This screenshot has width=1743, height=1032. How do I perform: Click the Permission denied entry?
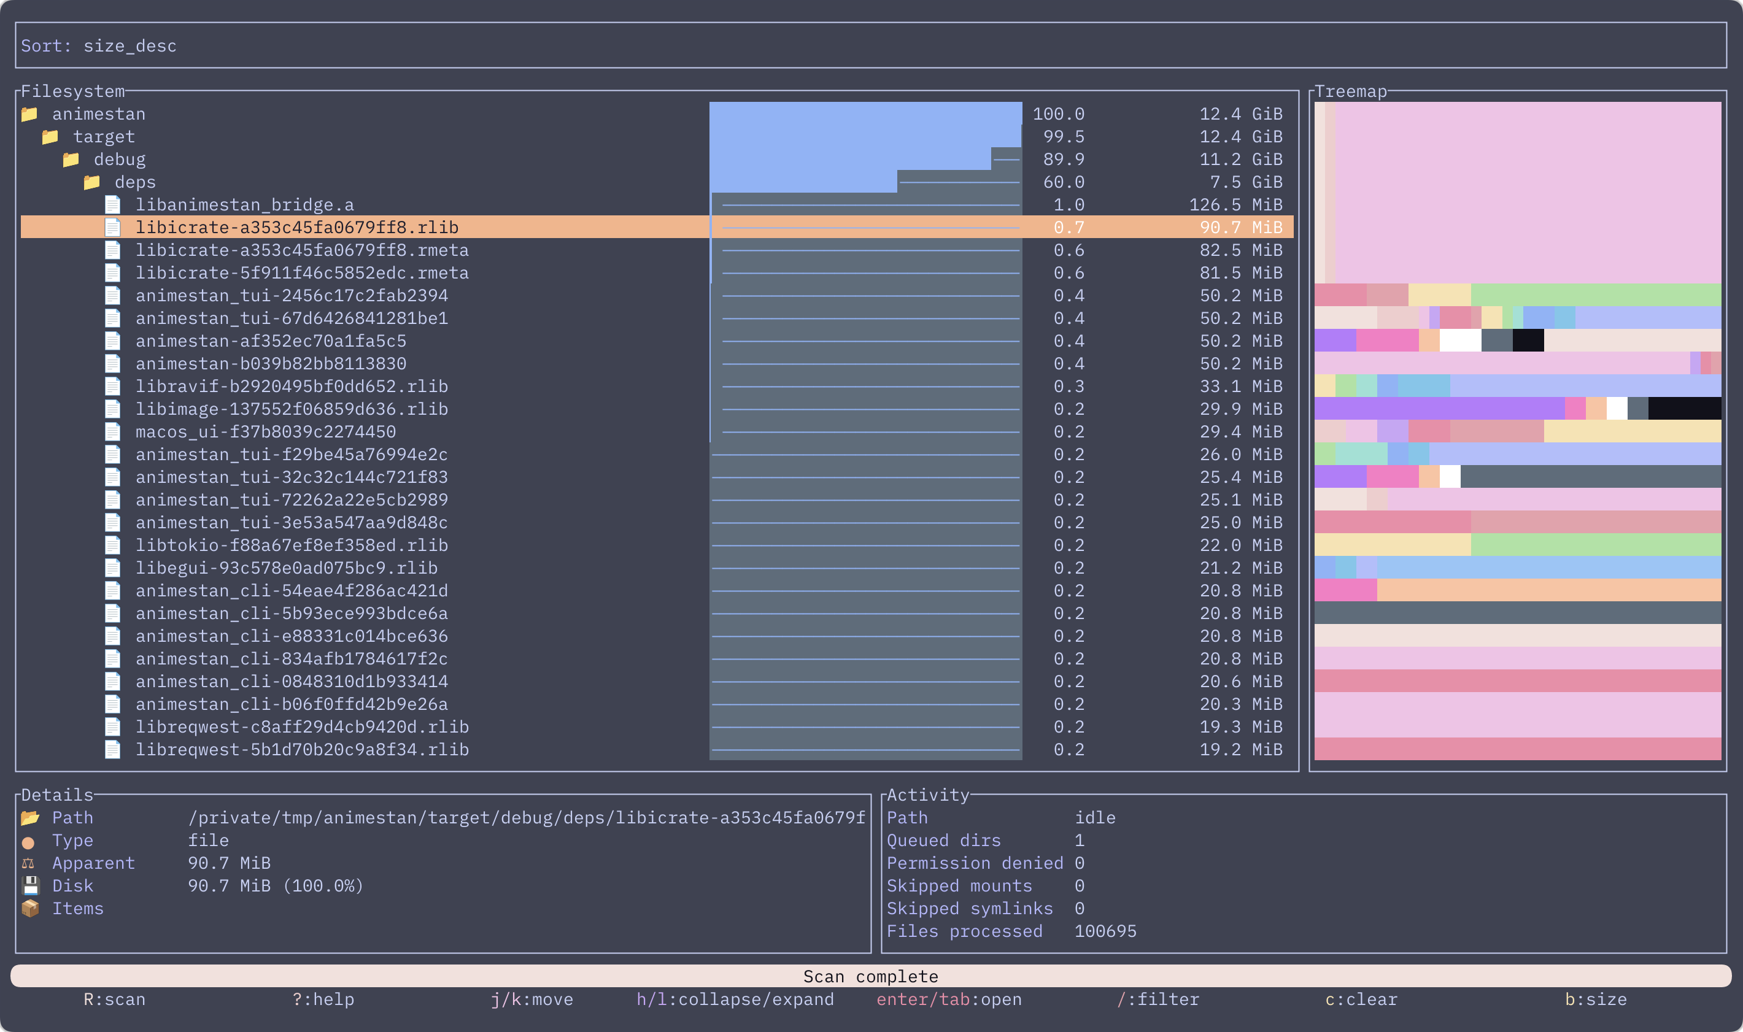click(x=986, y=864)
